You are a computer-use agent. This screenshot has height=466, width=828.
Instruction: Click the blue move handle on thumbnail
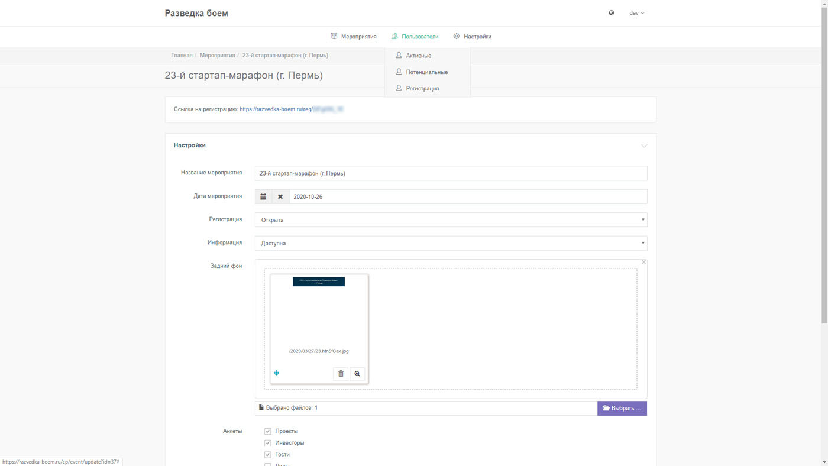[x=276, y=373]
